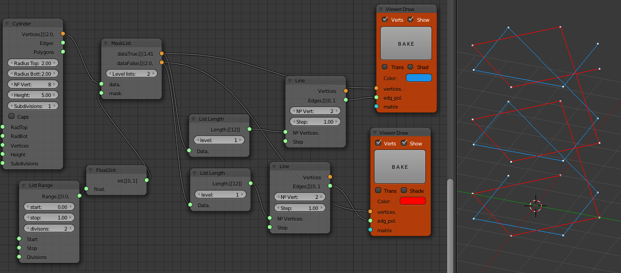
Task: Click level field of upper List Length
Action: click(219, 140)
